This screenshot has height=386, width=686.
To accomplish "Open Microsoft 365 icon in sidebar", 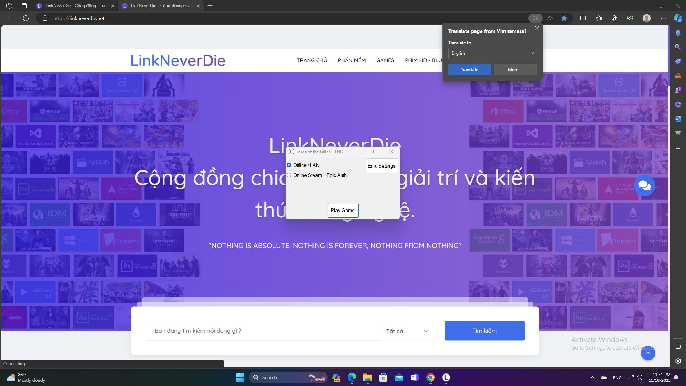I will tap(678, 104).
